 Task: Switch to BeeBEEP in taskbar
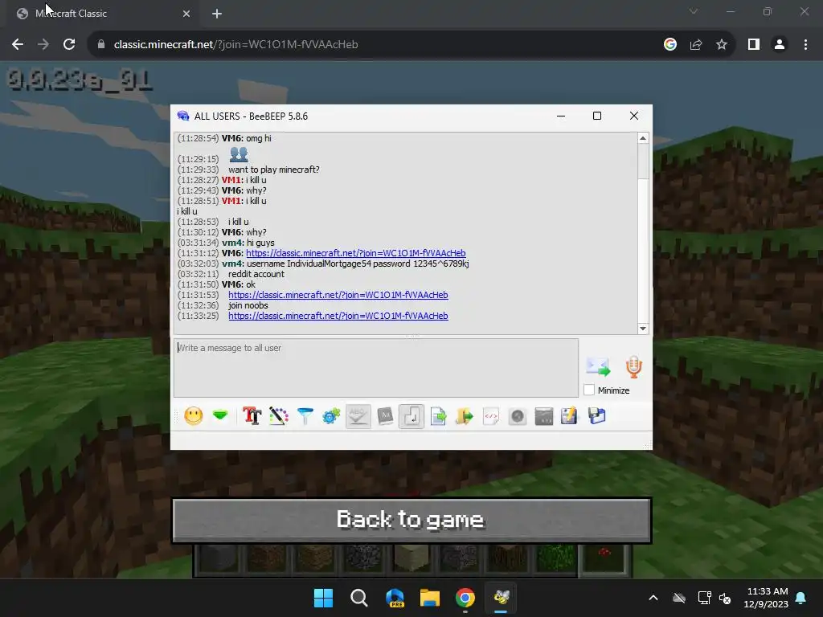click(x=502, y=598)
